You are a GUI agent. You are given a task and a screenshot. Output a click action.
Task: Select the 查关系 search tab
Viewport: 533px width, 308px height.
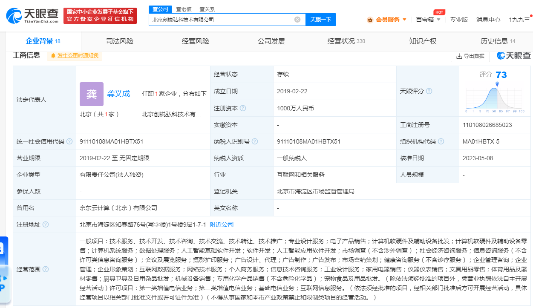[207, 9]
